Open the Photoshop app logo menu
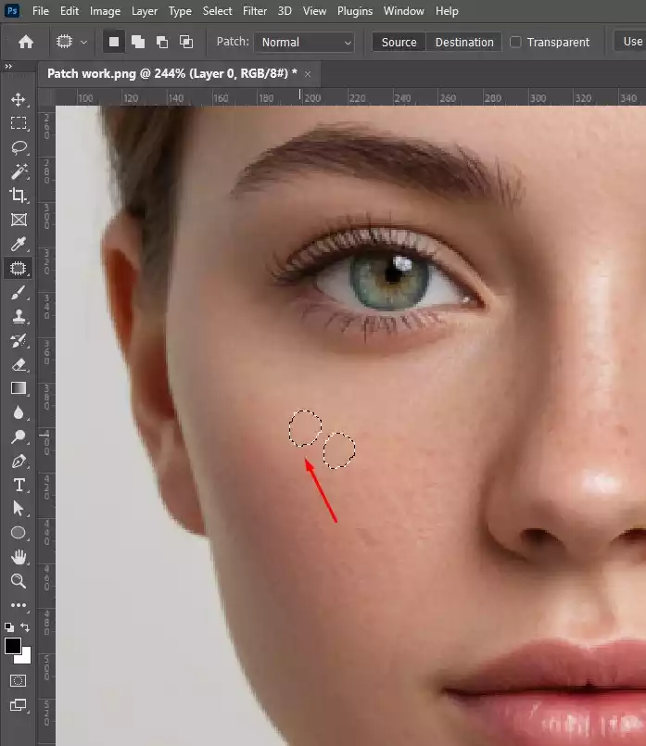646x746 pixels. (x=12, y=10)
